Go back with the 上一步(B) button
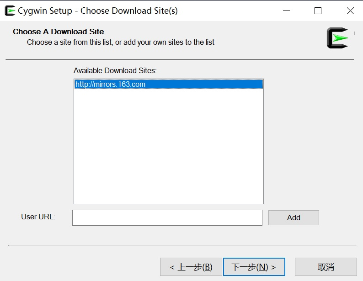 (x=191, y=267)
